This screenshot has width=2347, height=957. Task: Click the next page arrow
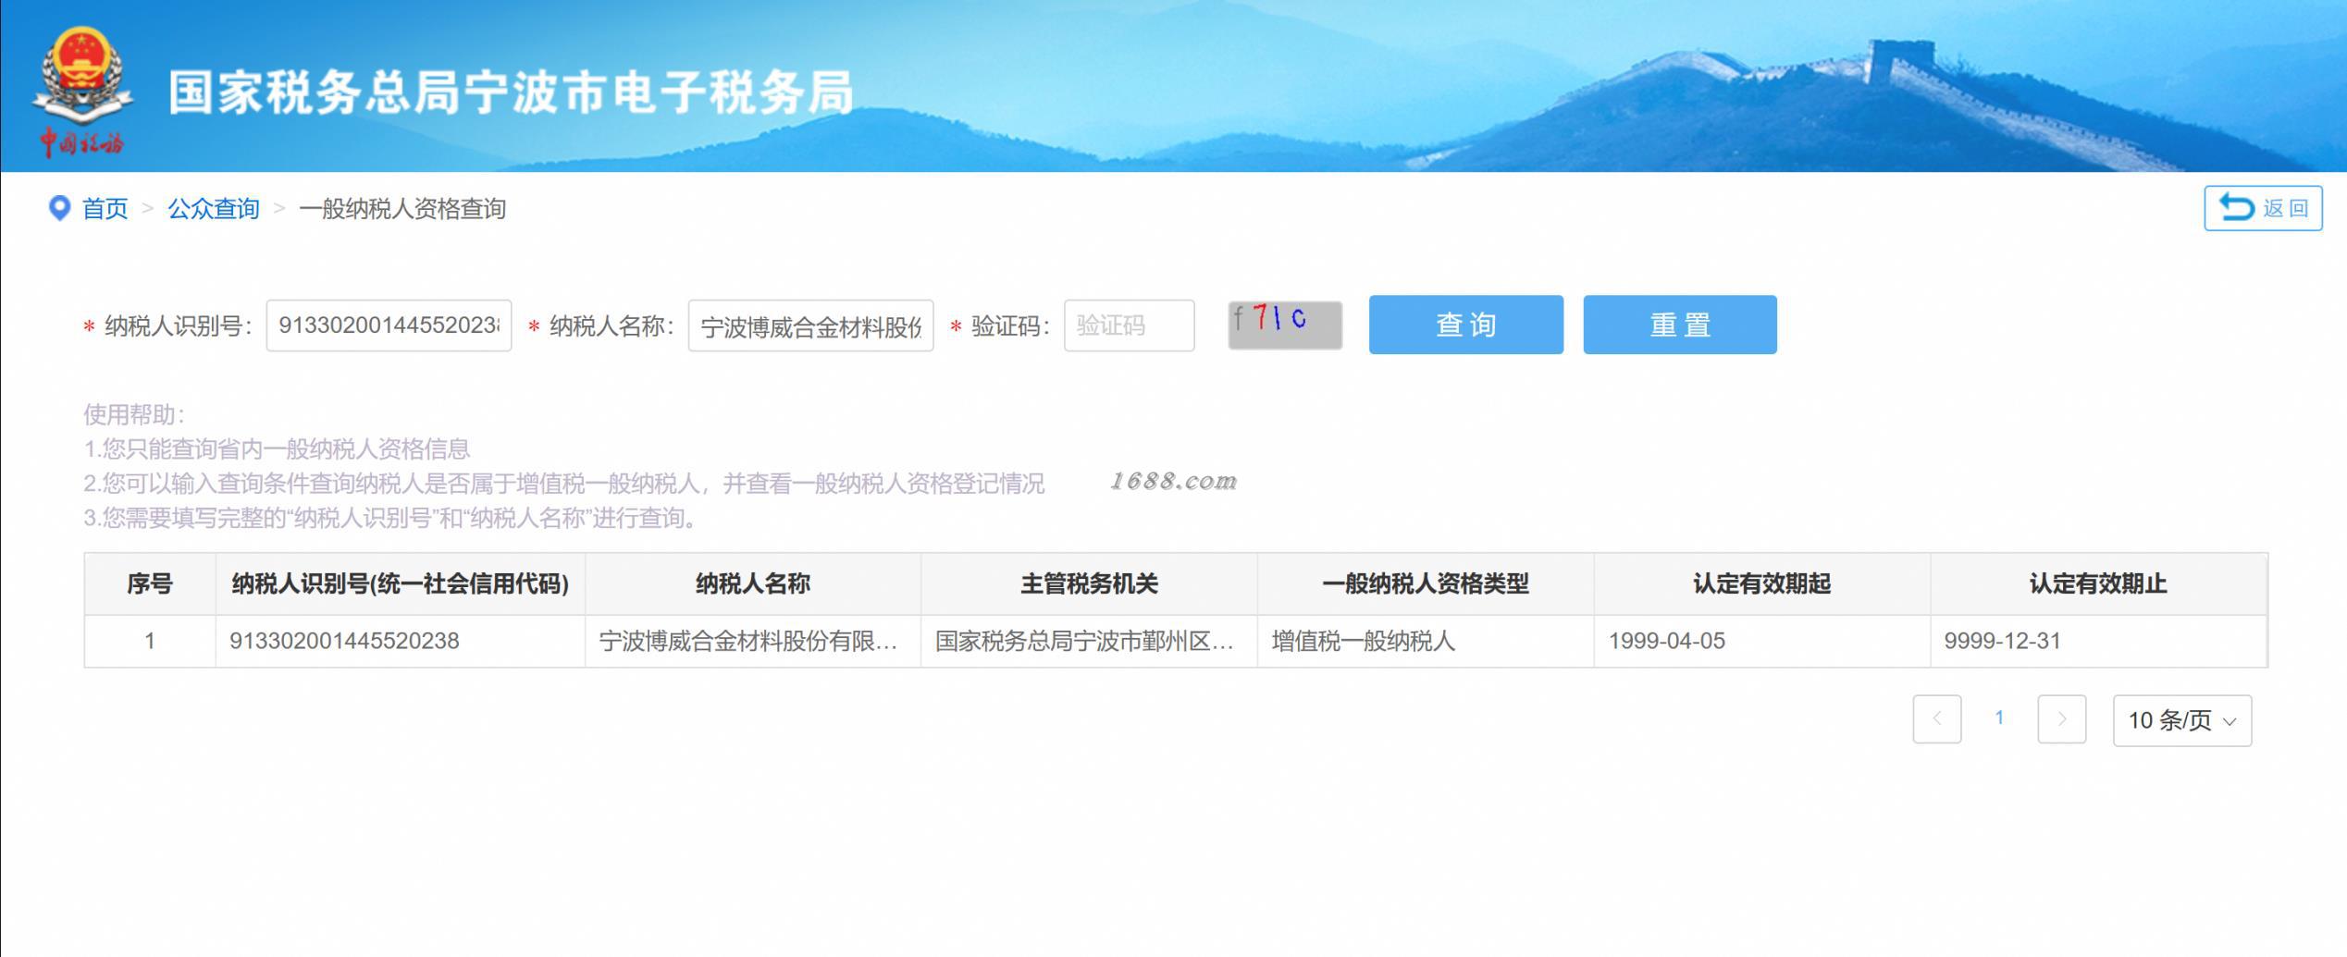click(2062, 718)
